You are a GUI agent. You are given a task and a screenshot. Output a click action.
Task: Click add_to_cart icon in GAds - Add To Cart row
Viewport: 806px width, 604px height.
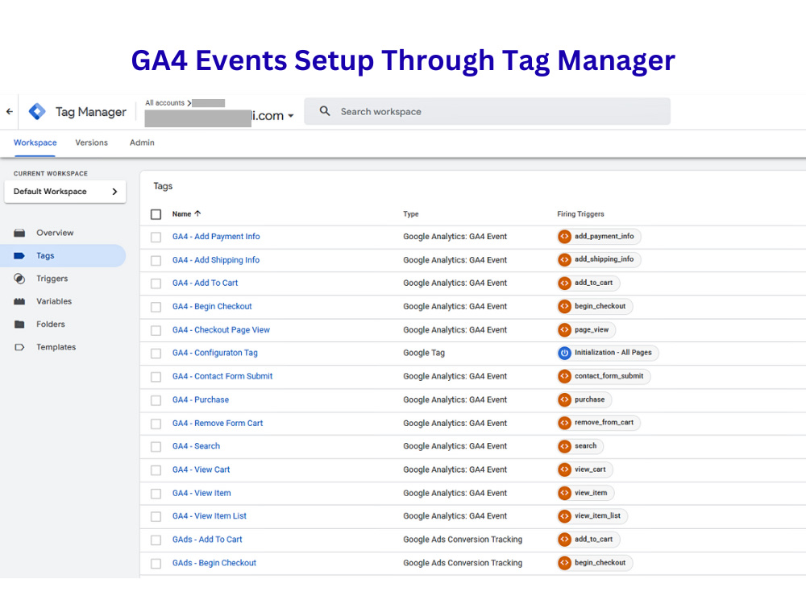564,540
